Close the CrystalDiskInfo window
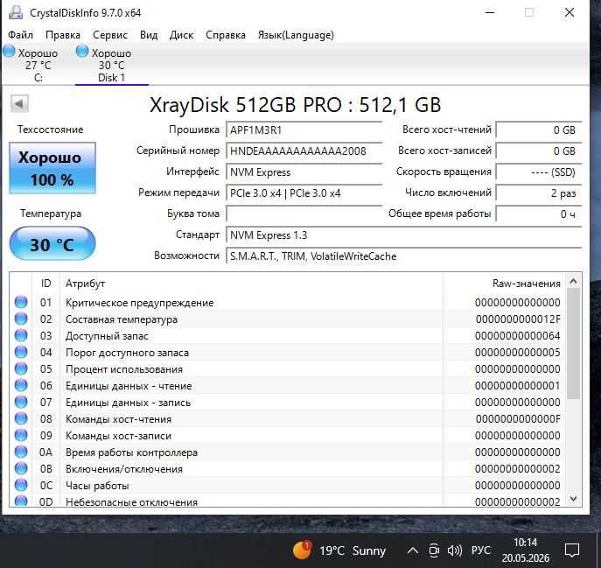 coord(570,12)
